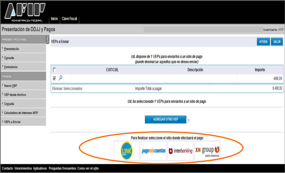Open Como ver el sitio footer link
This screenshot has height=173, width=285.
(88, 169)
